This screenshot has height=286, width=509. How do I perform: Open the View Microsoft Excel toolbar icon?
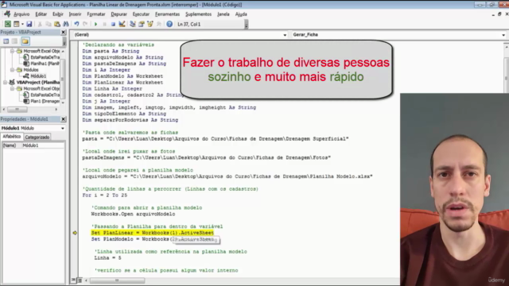coord(7,24)
